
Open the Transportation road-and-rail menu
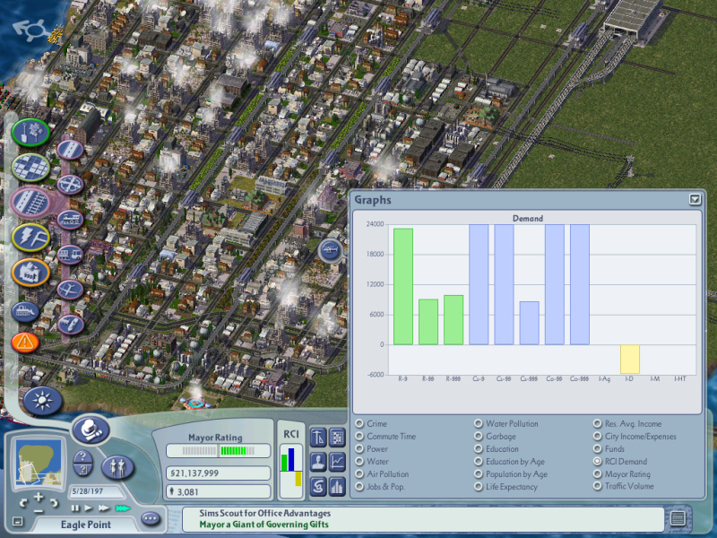click(30, 203)
